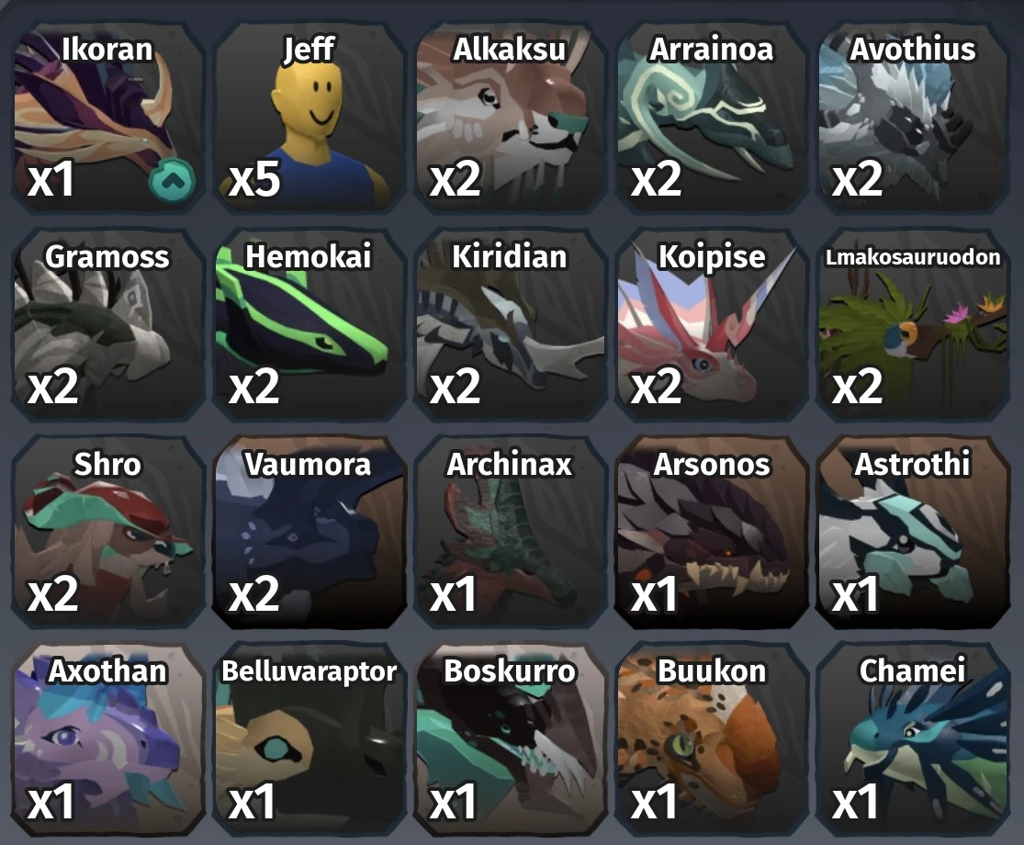Open the Lmakosauruodon creature card
Image resolution: width=1024 pixels, height=845 pixels.
pos(912,324)
